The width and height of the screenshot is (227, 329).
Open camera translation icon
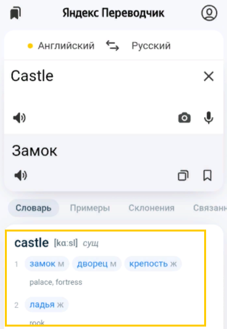(184, 117)
